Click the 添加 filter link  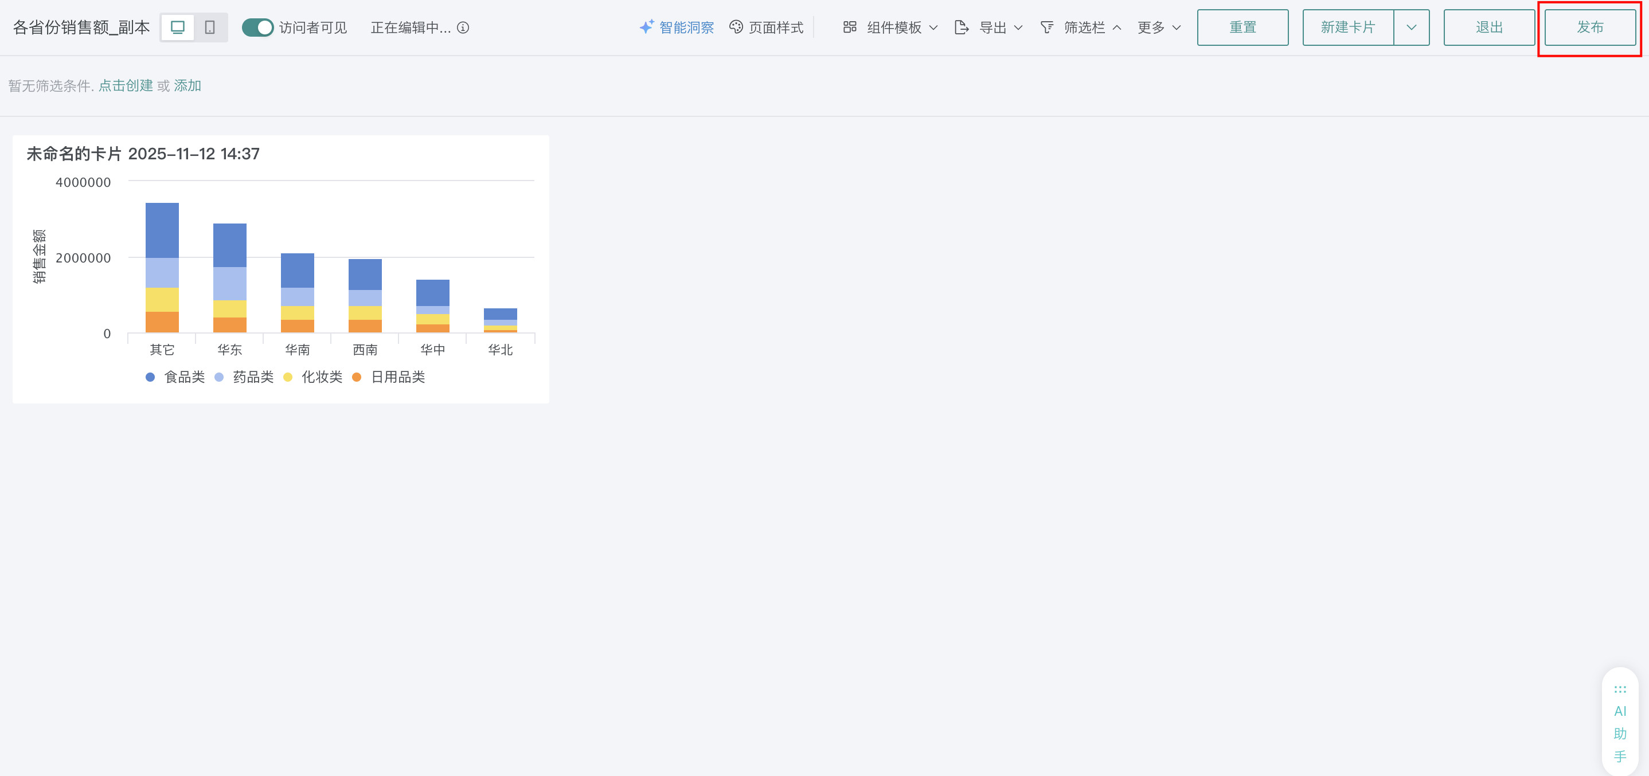tap(187, 86)
